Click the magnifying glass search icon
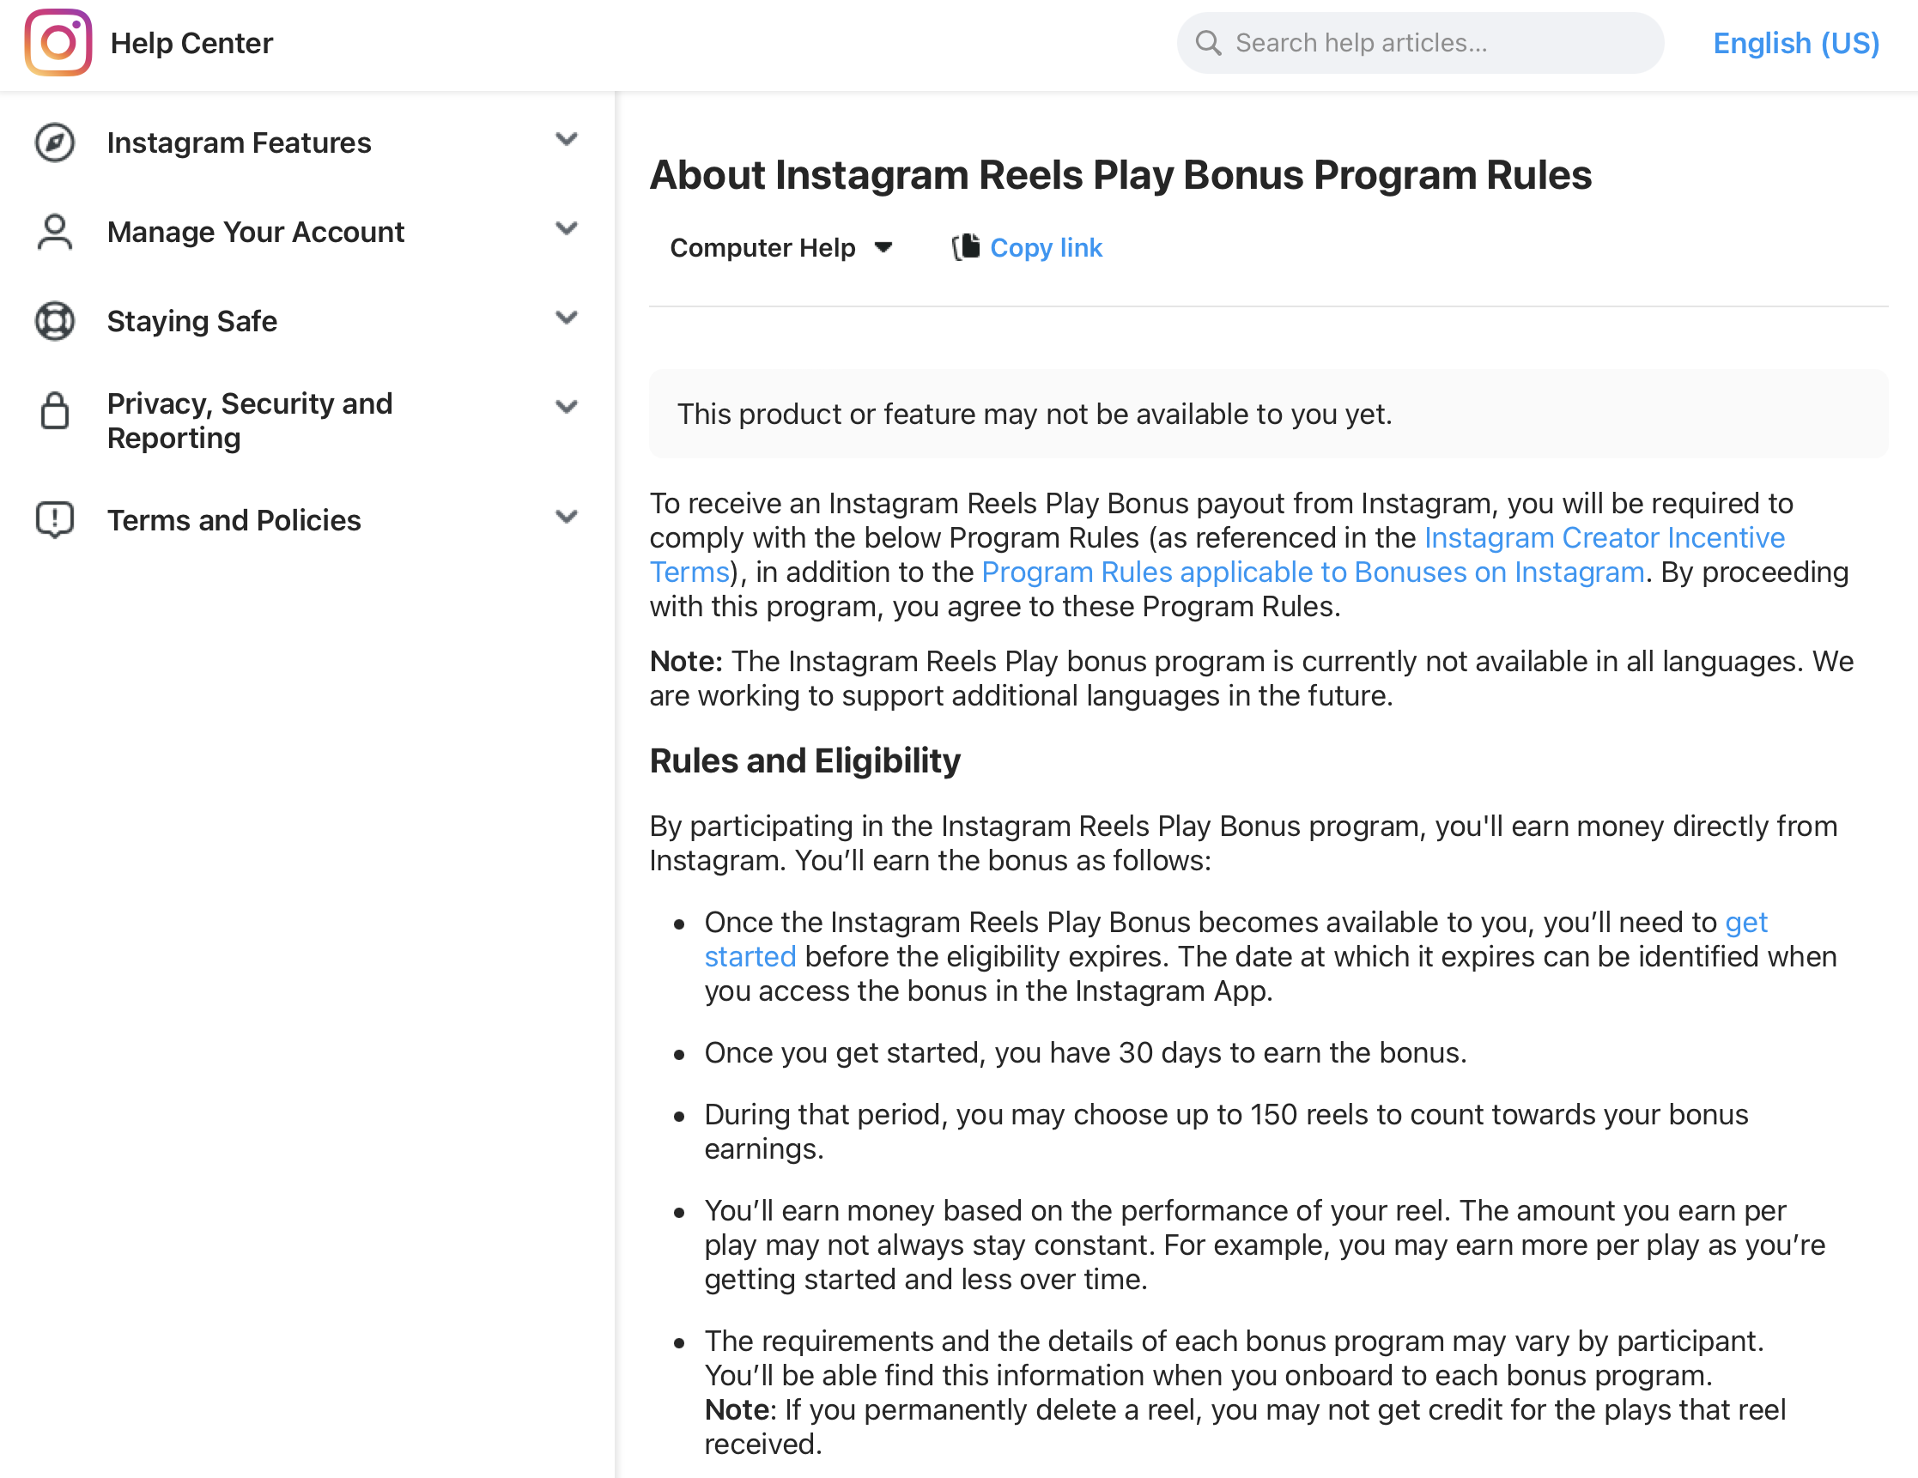The image size is (1918, 1478). coord(1209,43)
